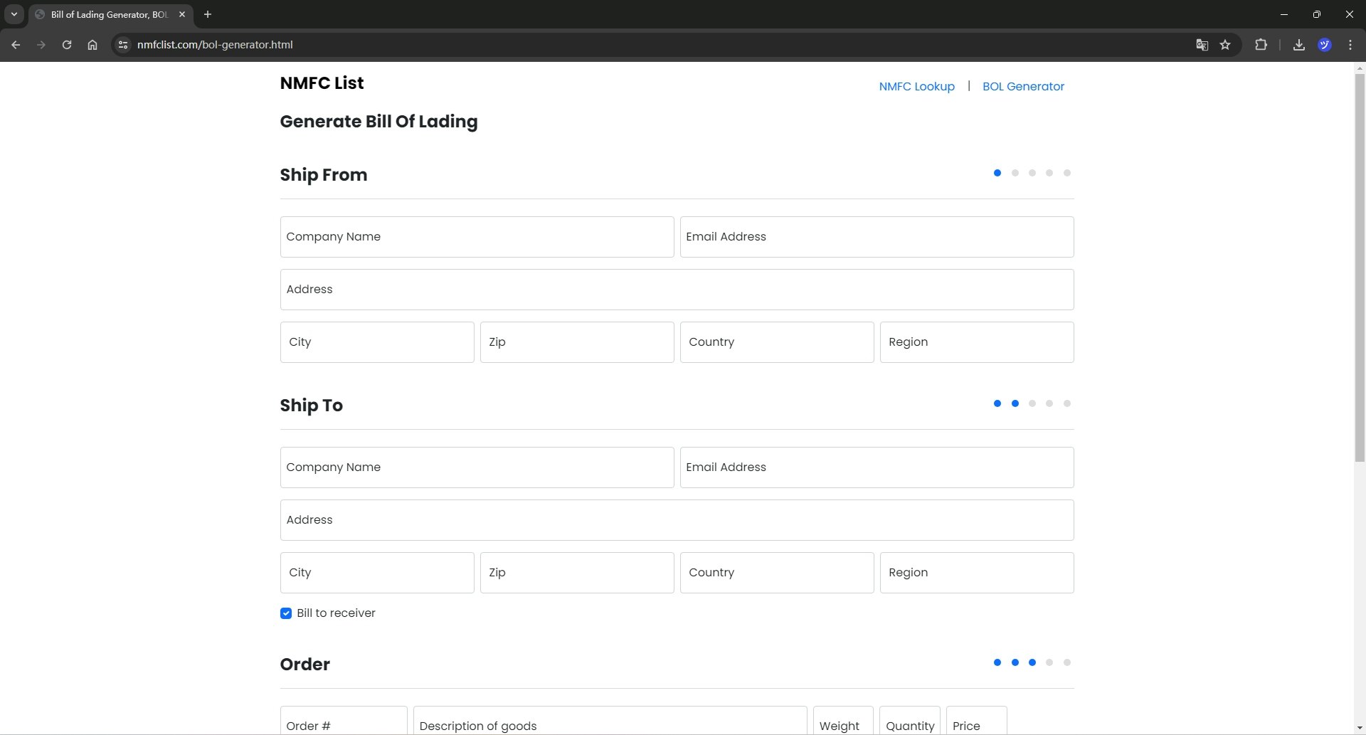The image size is (1366, 735).
Task: Go back using browser back arrow
Action: pyautogui.click(x=16, y=45)
